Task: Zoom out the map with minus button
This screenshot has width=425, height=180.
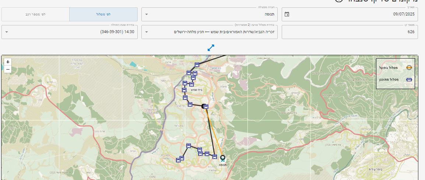Action: click(x=8, y=70)
